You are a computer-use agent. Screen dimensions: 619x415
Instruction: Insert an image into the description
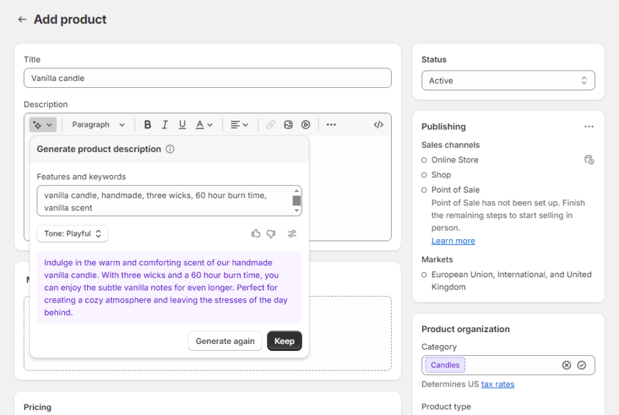point(288,124)
